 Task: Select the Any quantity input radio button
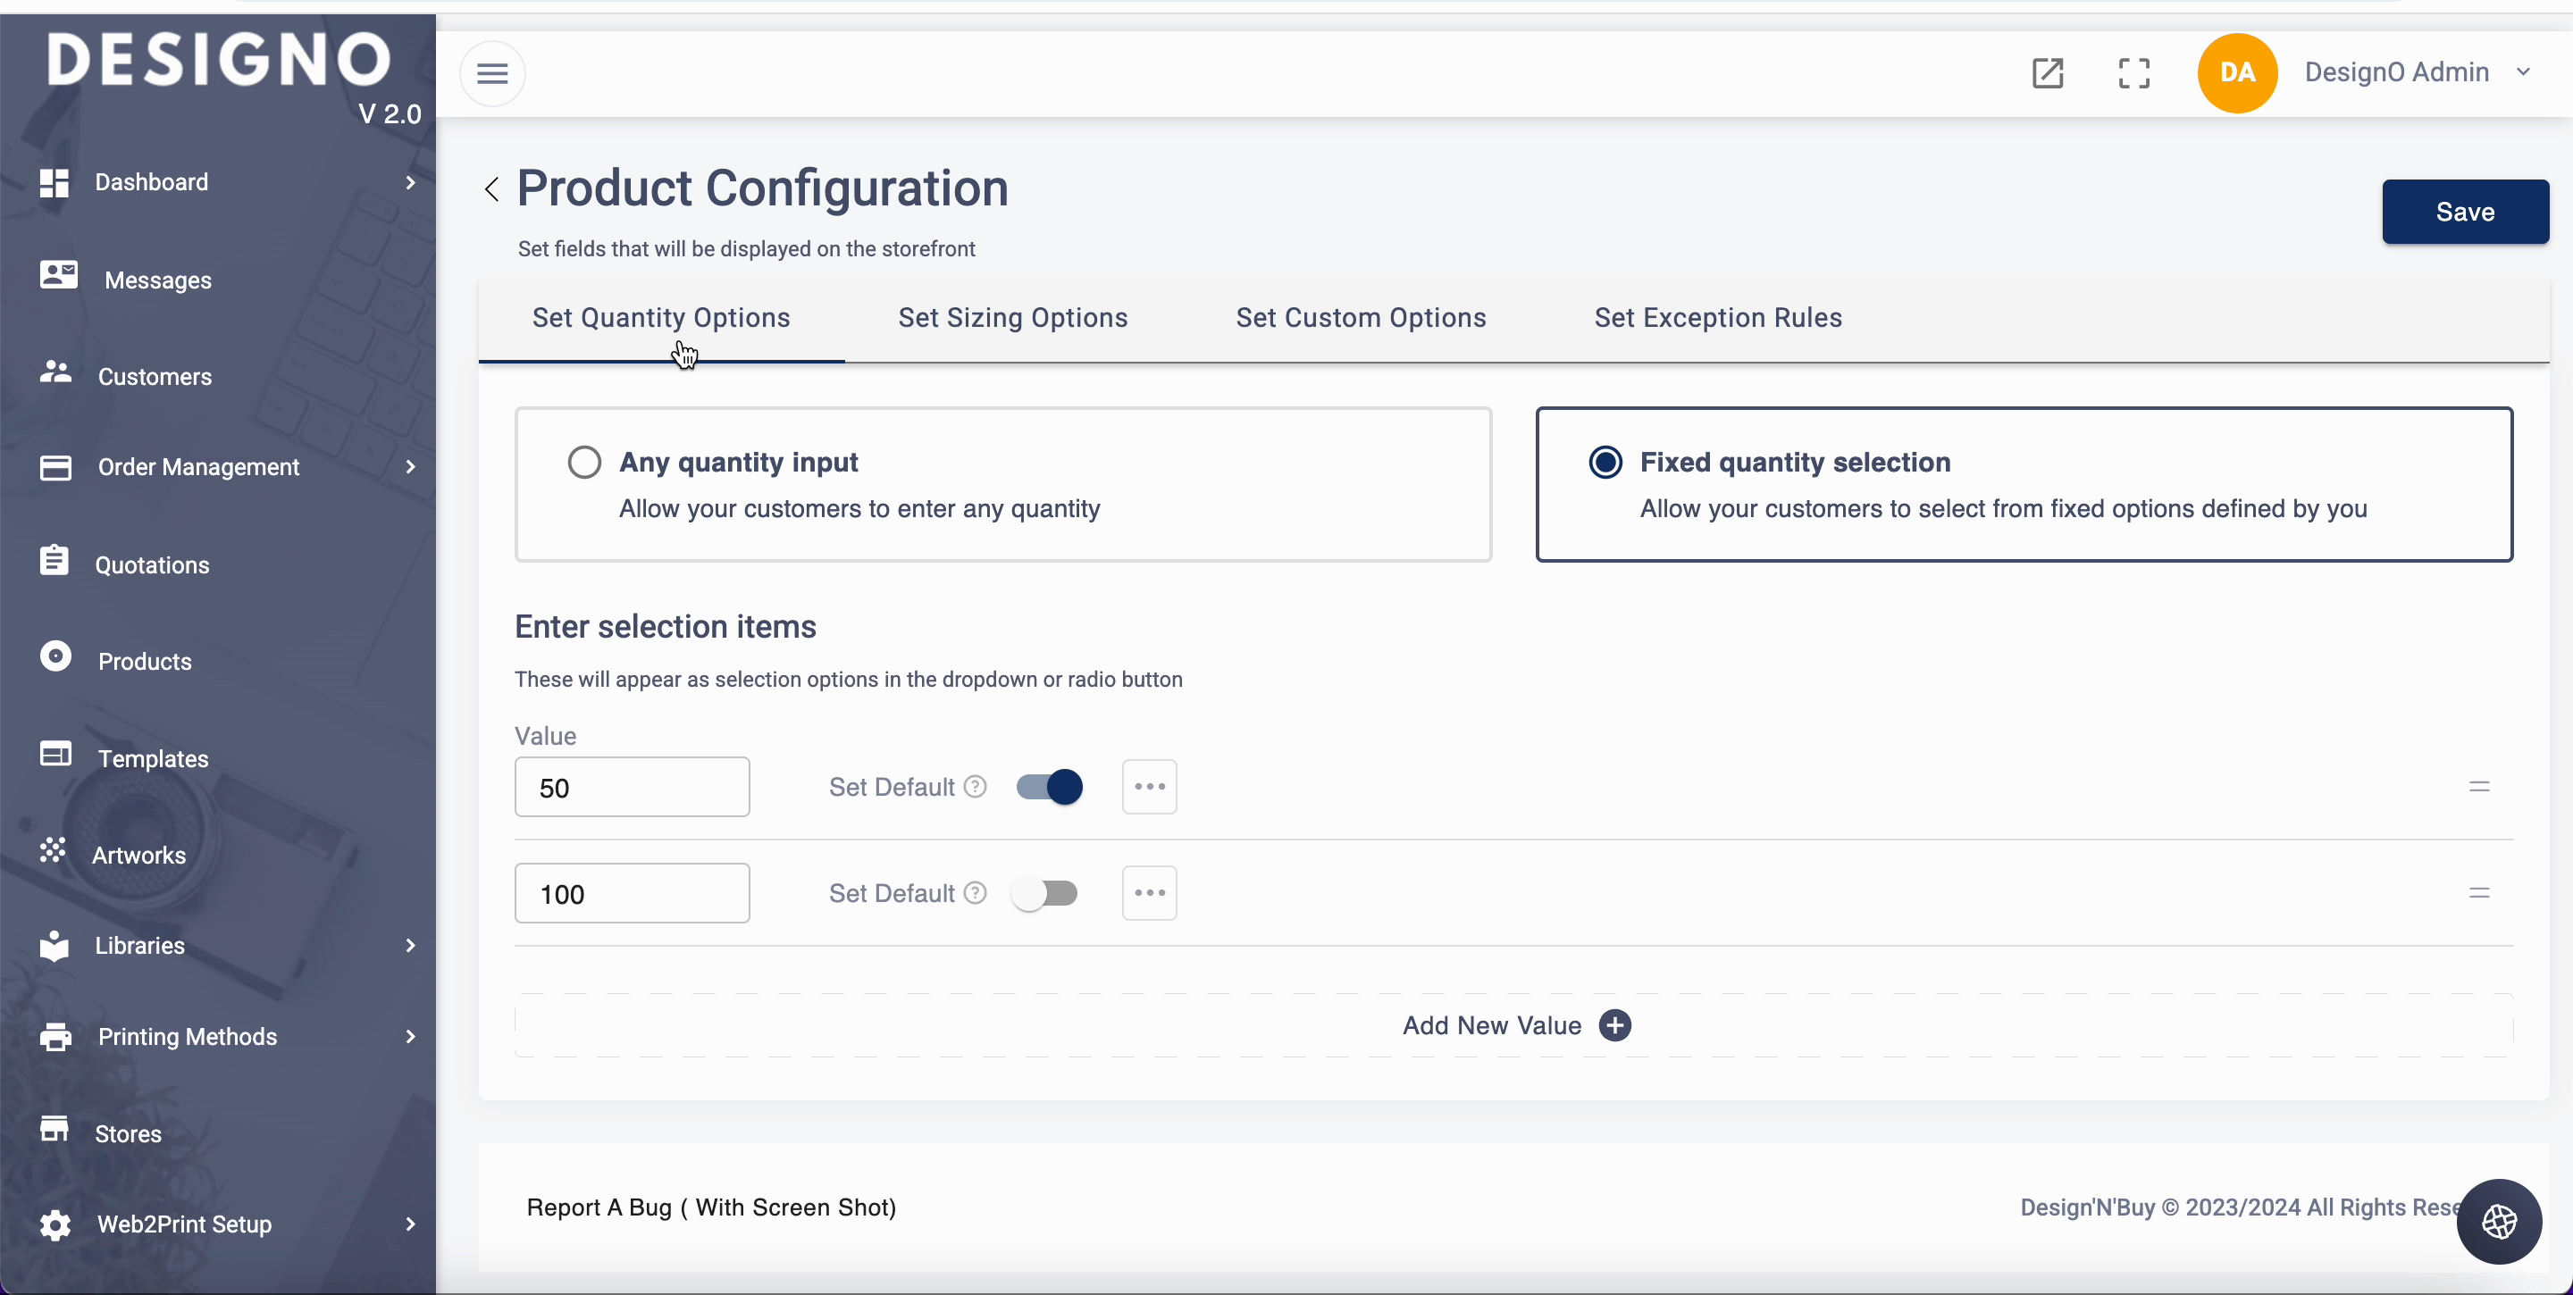click(584, 463)
